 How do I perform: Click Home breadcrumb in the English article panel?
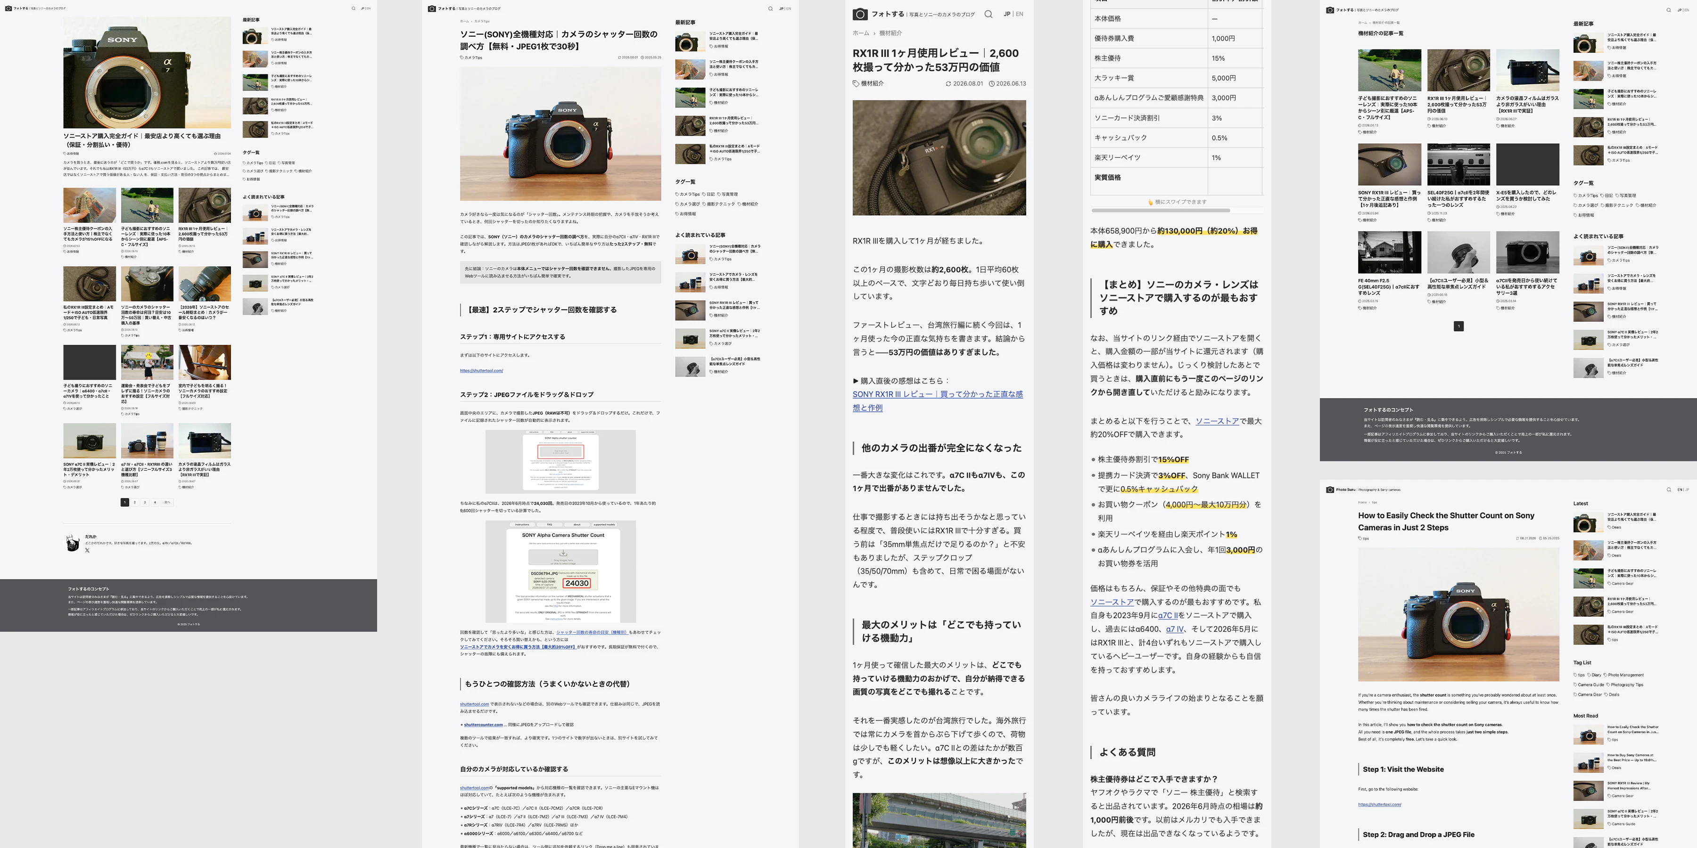click(1362, 502)
